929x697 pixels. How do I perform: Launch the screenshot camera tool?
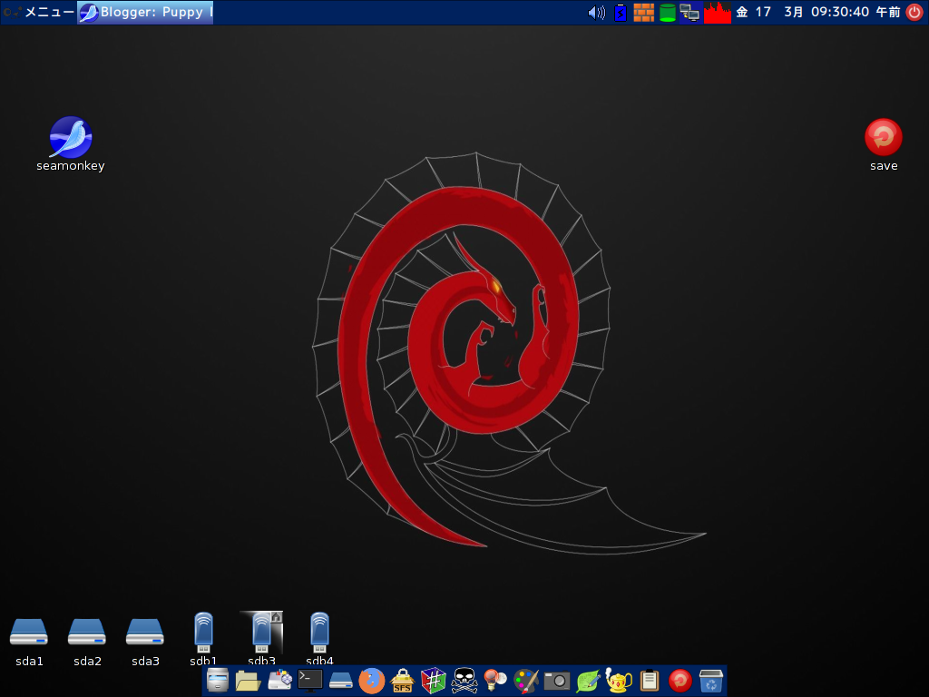[x=557, y=679]
